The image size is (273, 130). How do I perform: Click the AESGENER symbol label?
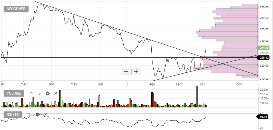pos(16,9)
